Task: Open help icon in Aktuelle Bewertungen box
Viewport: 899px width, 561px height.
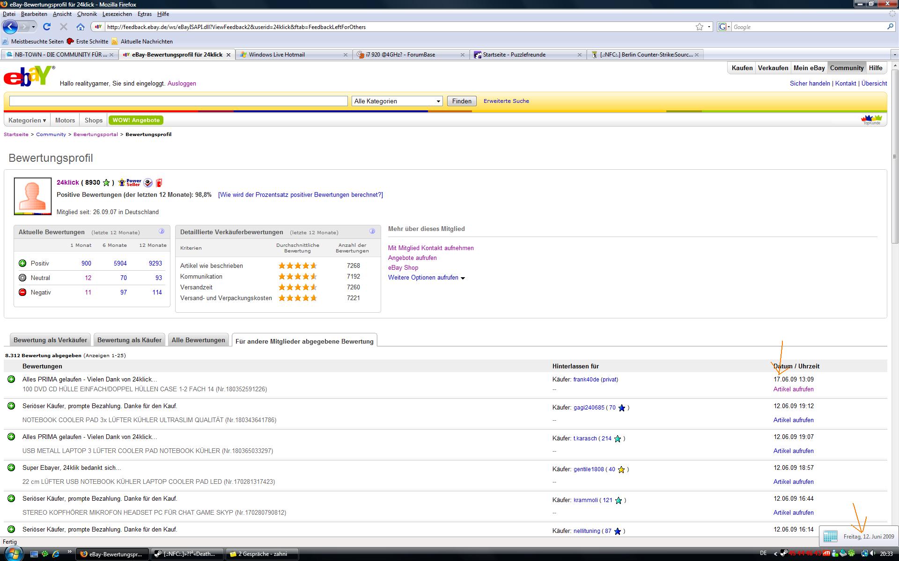Action: pos(162,231)
